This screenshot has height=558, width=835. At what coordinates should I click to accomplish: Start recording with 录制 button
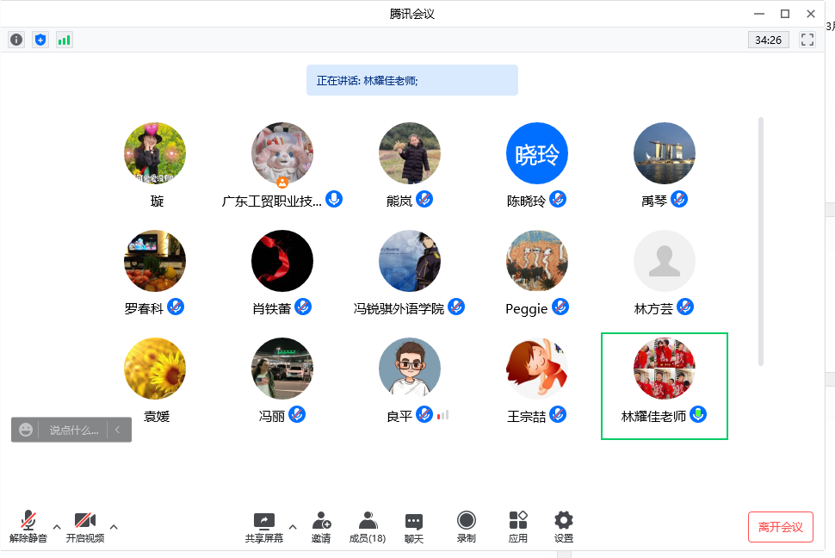coord(466,526)
